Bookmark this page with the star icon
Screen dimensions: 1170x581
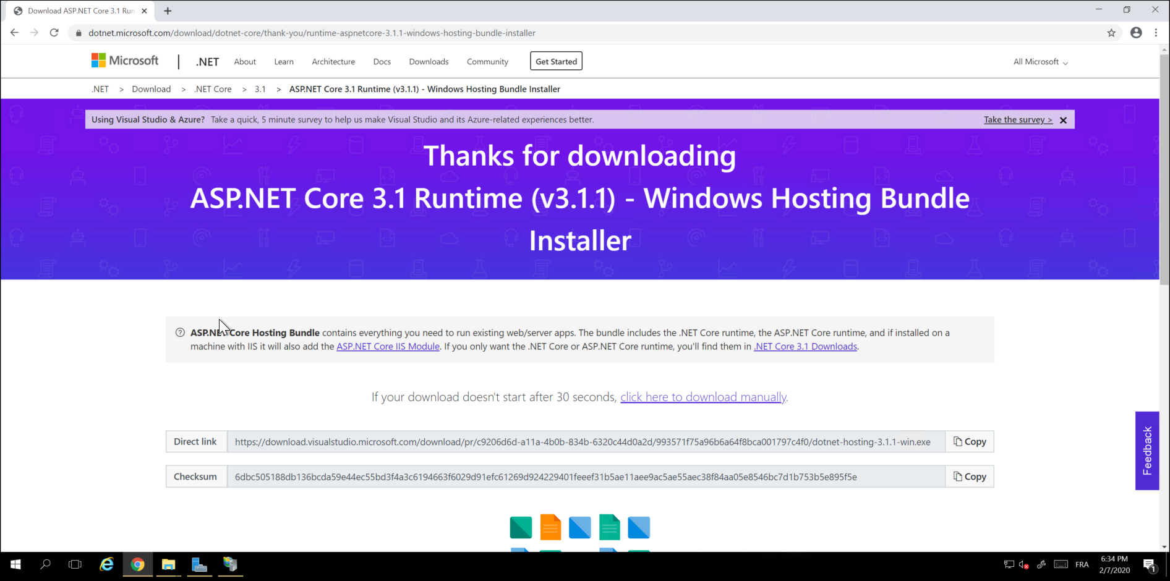pos(1111,33)
